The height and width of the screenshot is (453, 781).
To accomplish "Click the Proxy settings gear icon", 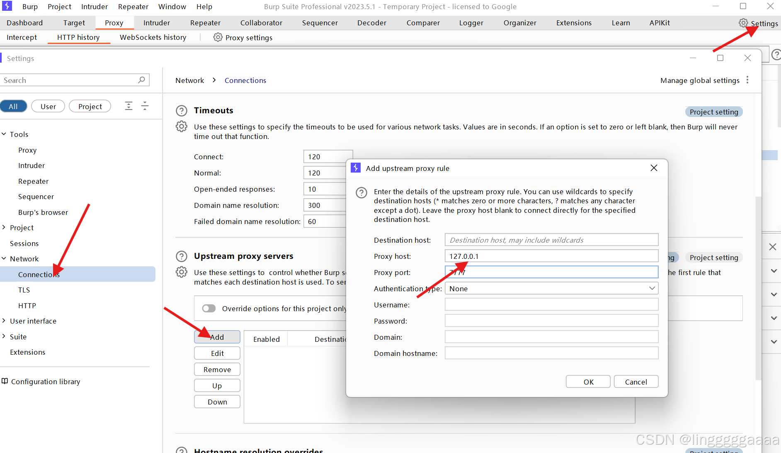I will (x=218, y=37).
